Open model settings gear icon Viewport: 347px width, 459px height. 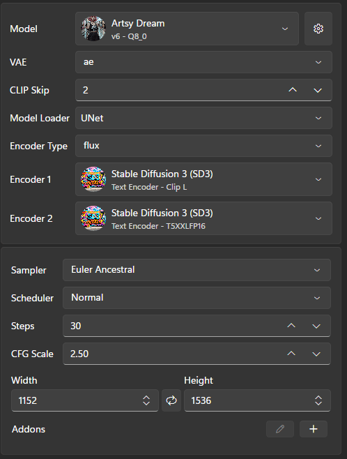(x=318, y=29)
